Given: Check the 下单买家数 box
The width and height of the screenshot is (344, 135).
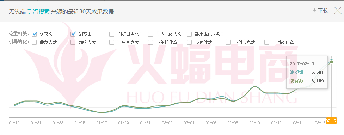Looking at the screenshot, I should [x=112, y=42].
